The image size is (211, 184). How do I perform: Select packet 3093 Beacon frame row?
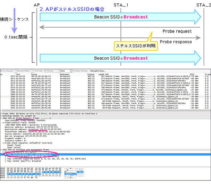pos(105,103)
